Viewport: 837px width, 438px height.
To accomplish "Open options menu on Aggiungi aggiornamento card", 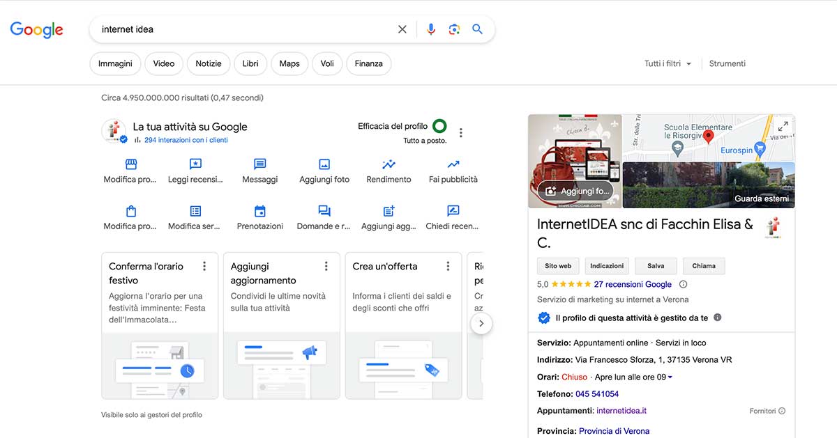I will pos(326,266).
